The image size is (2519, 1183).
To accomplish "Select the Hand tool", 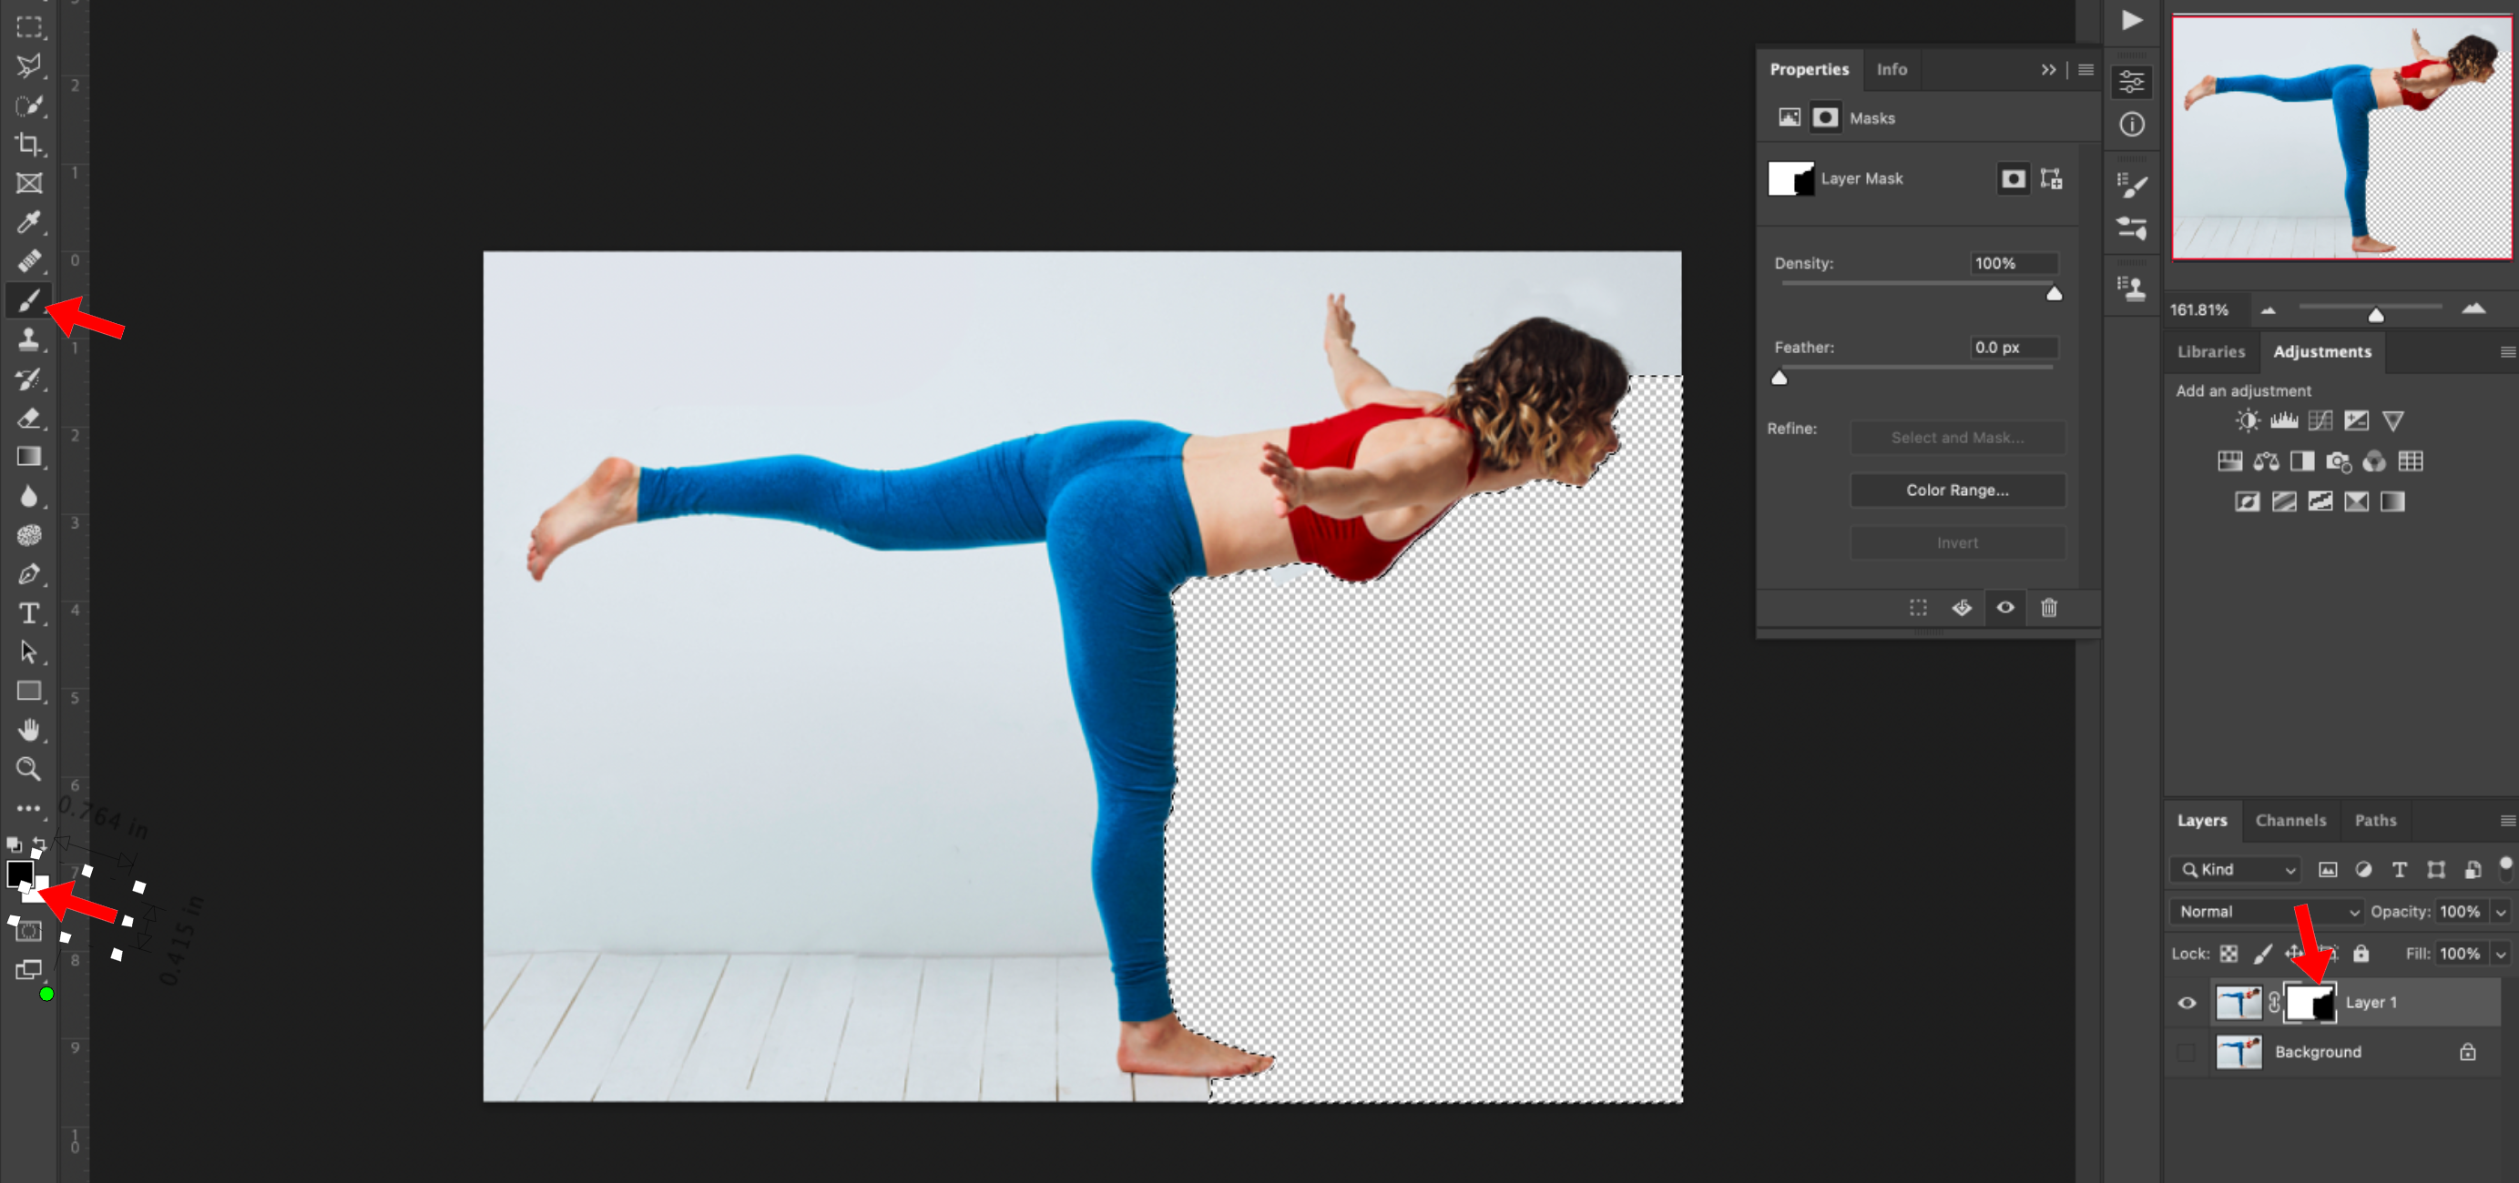I will [x=28, y=730].
